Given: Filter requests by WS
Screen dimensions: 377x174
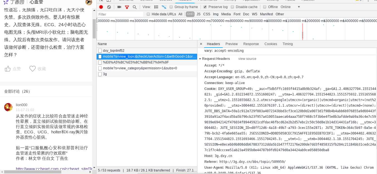Looking at the screenshot, I should [x=254, y=14].
